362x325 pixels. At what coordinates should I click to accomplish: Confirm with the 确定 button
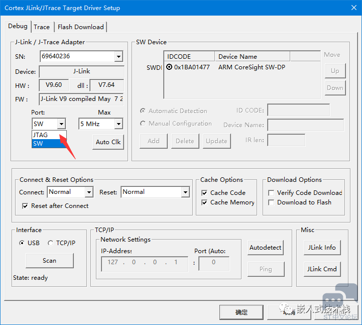242,312
